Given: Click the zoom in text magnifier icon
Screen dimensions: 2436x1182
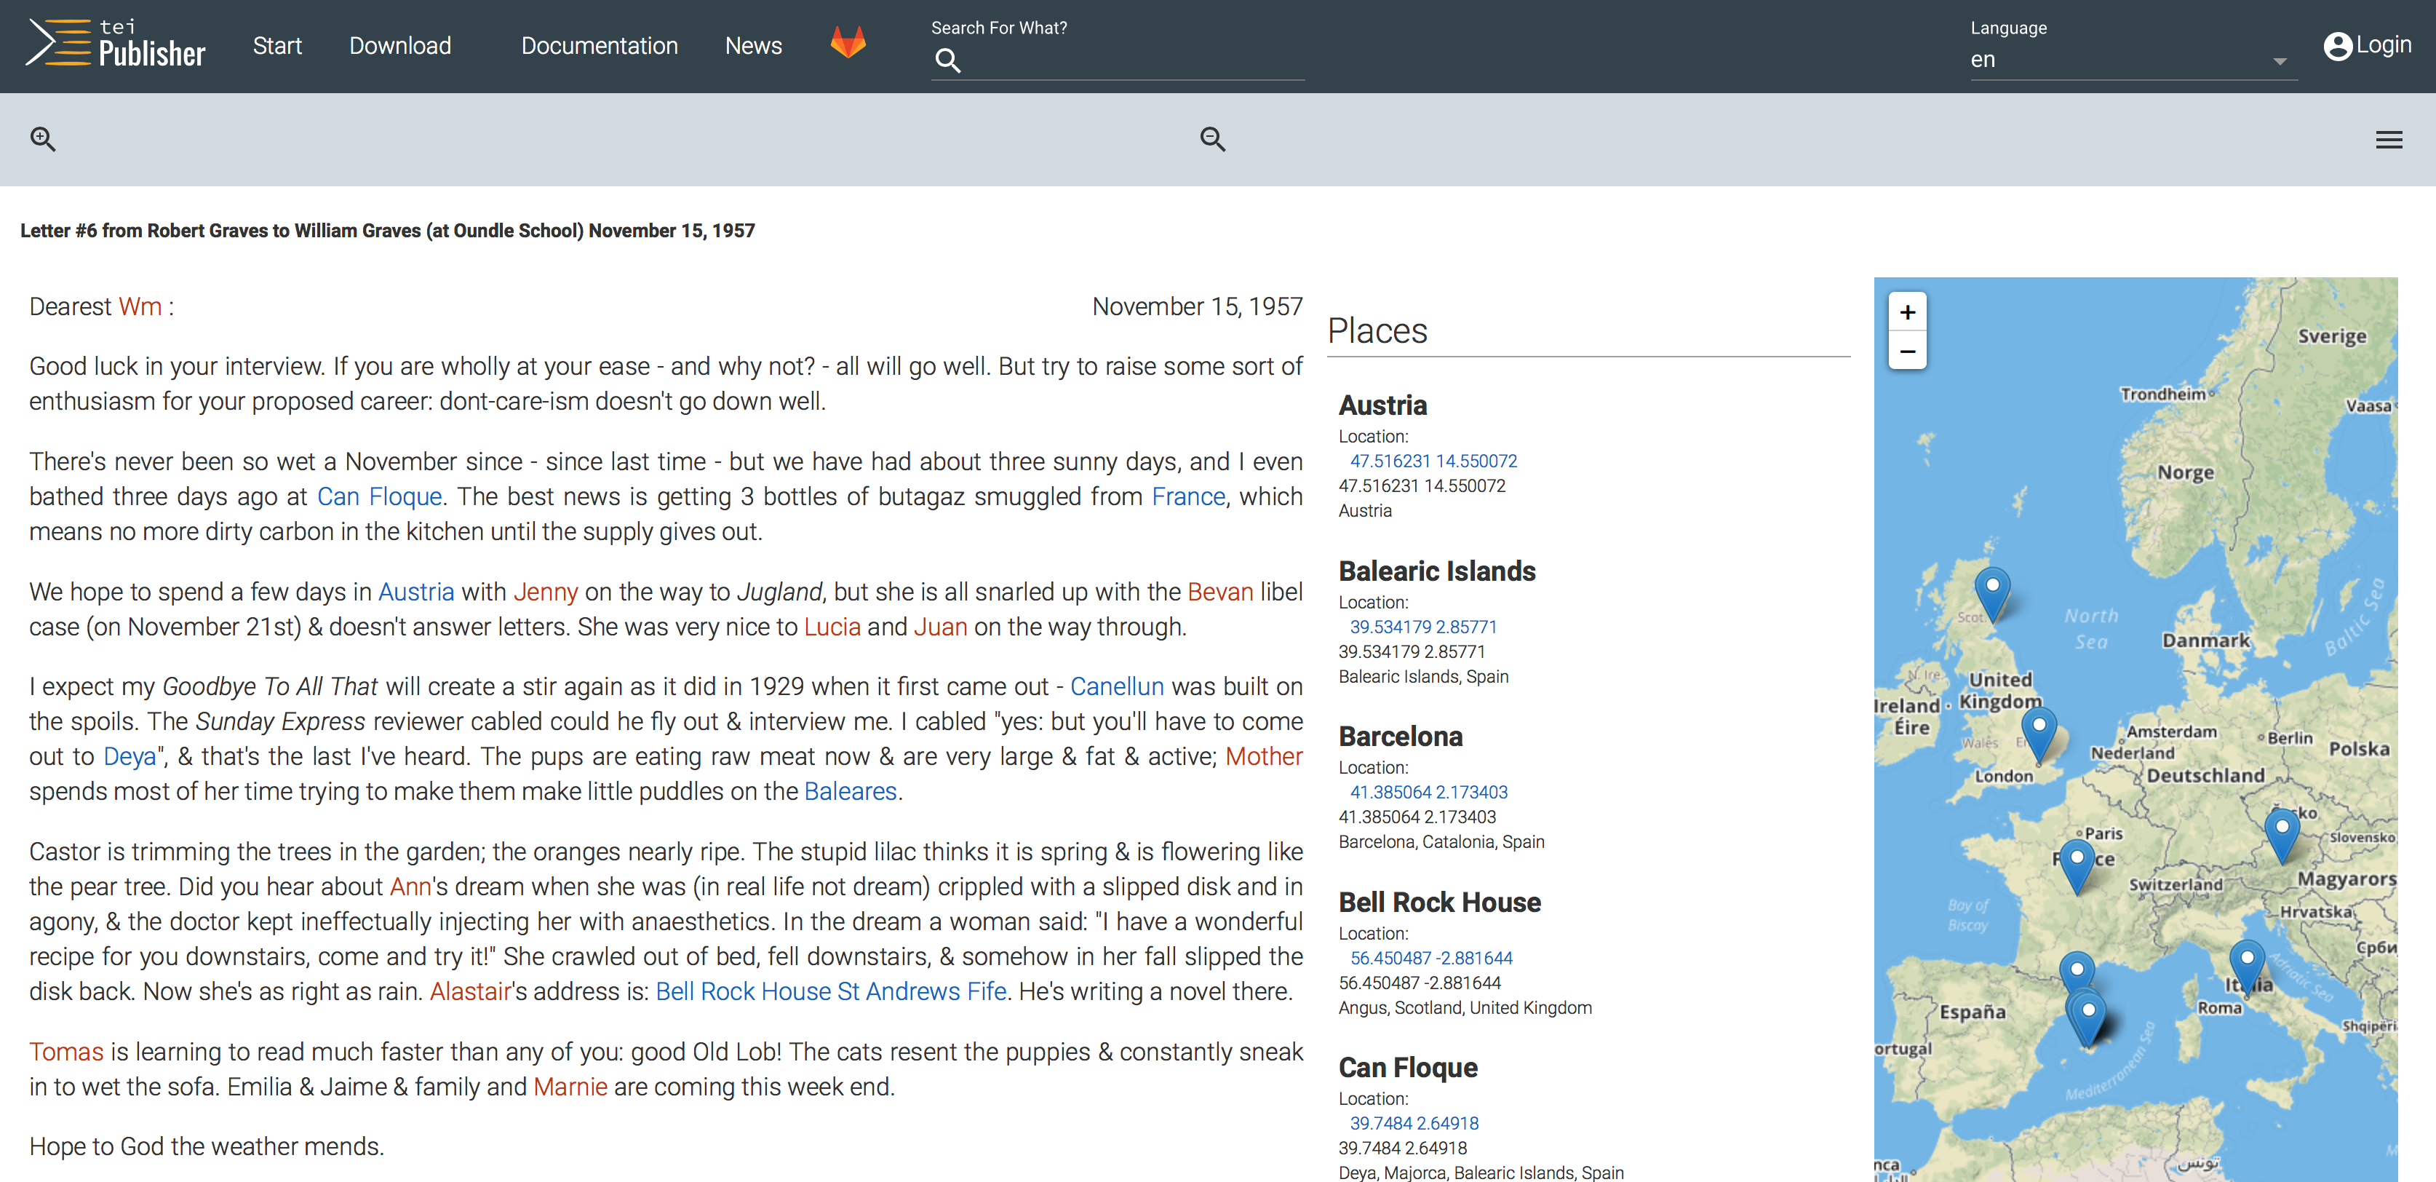Looking at the screenshot, I should (x=42, y=140).
